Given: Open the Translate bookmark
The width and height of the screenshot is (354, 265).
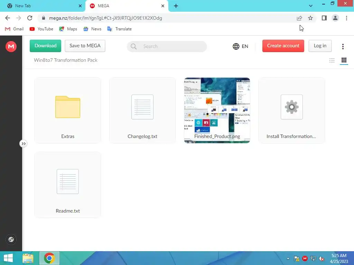Looking at the screenshot, I should tap(119, 29).
